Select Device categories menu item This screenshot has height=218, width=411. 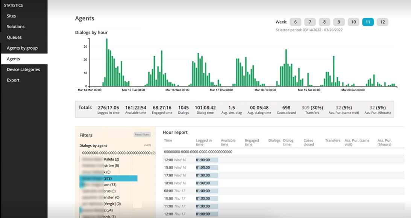pyautogui.click(x=23, y=69)
